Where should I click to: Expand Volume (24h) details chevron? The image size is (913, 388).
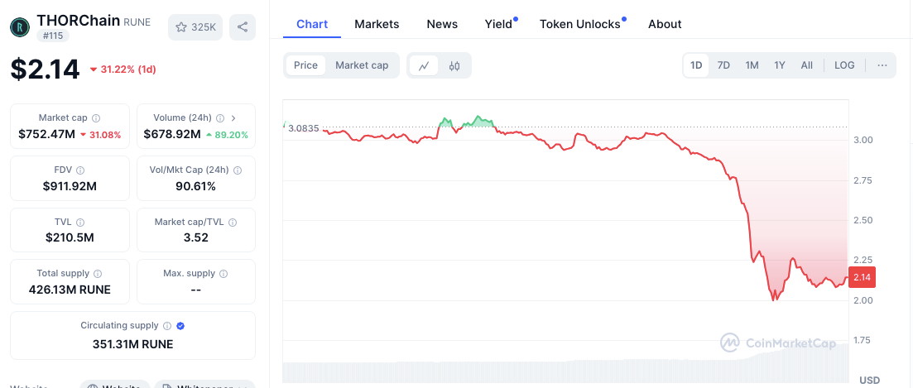233,118
